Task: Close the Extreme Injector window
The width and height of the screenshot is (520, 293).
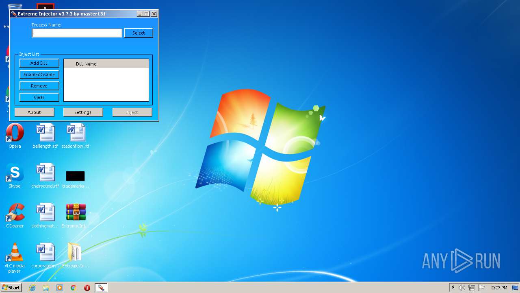Action: coord(154,14)
